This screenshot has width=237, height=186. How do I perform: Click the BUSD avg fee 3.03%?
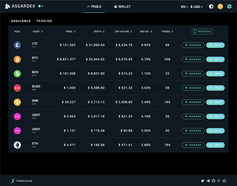146,88
